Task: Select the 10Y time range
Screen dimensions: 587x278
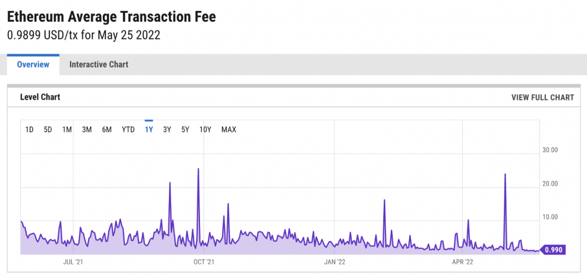Action: pyautogui.click(x=205, y=130)
